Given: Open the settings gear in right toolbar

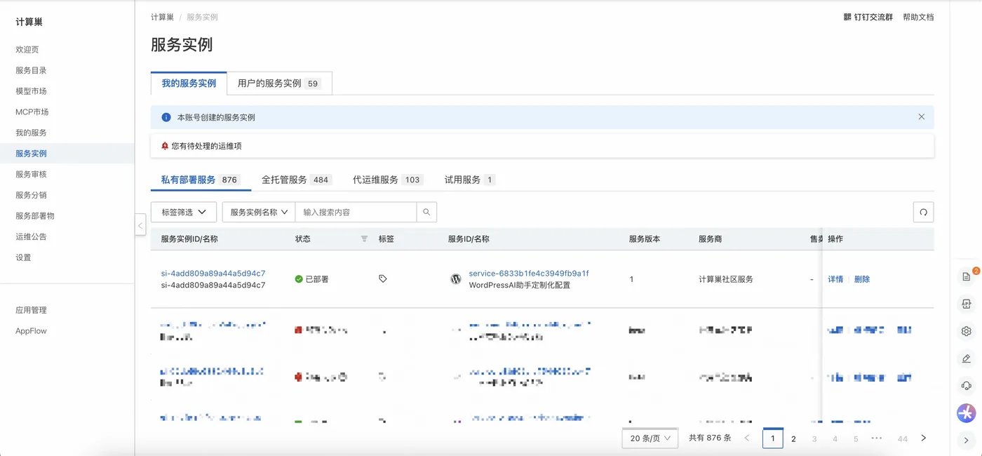Looking at the screenshot, I should pos(967,331).
